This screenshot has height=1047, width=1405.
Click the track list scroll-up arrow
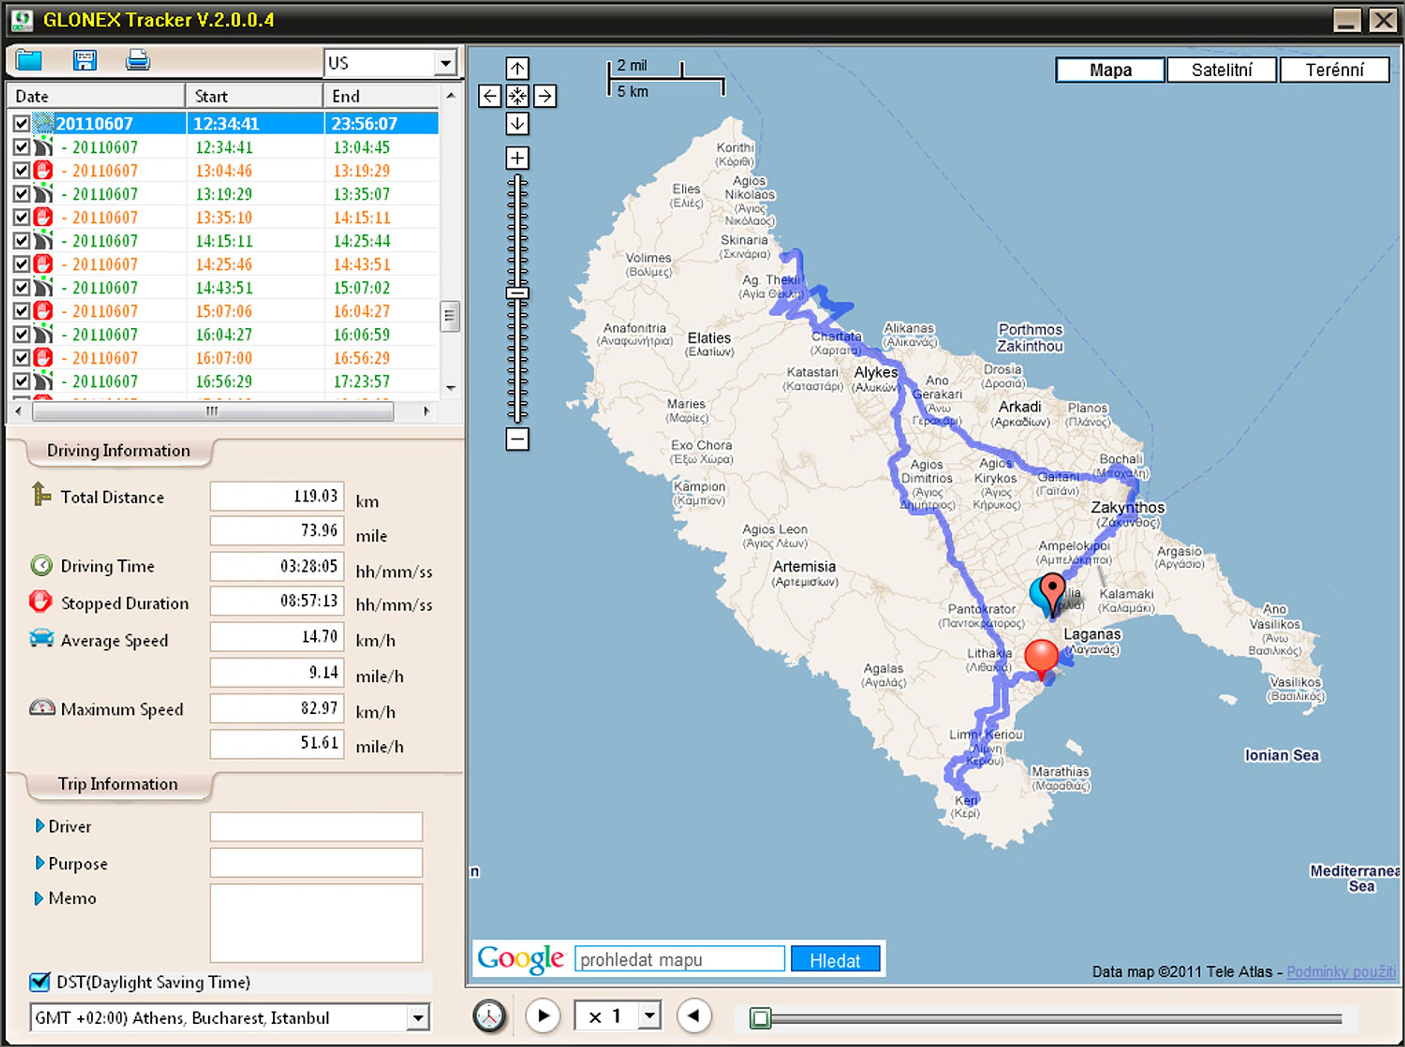(x=451, y=95)
